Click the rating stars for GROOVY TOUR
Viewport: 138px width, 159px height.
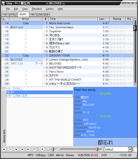tap(118, 55)
